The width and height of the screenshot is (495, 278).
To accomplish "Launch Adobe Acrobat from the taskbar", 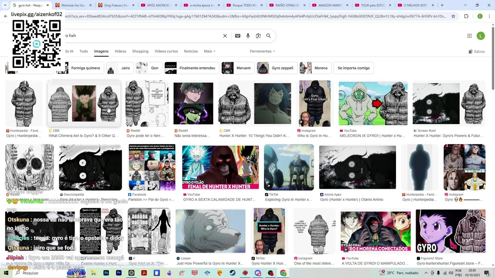I will [x=144, y=273].
